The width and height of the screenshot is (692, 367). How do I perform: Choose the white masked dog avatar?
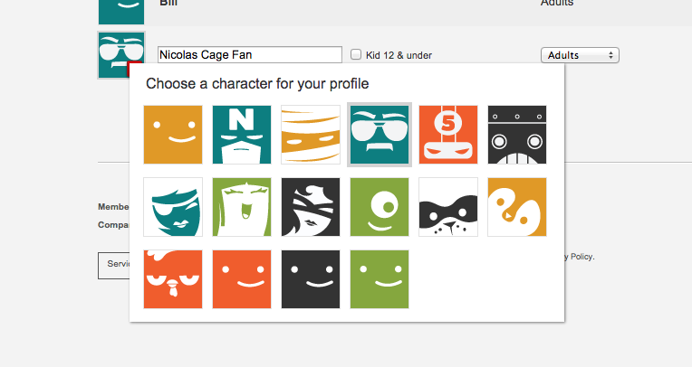pos(448,207)
